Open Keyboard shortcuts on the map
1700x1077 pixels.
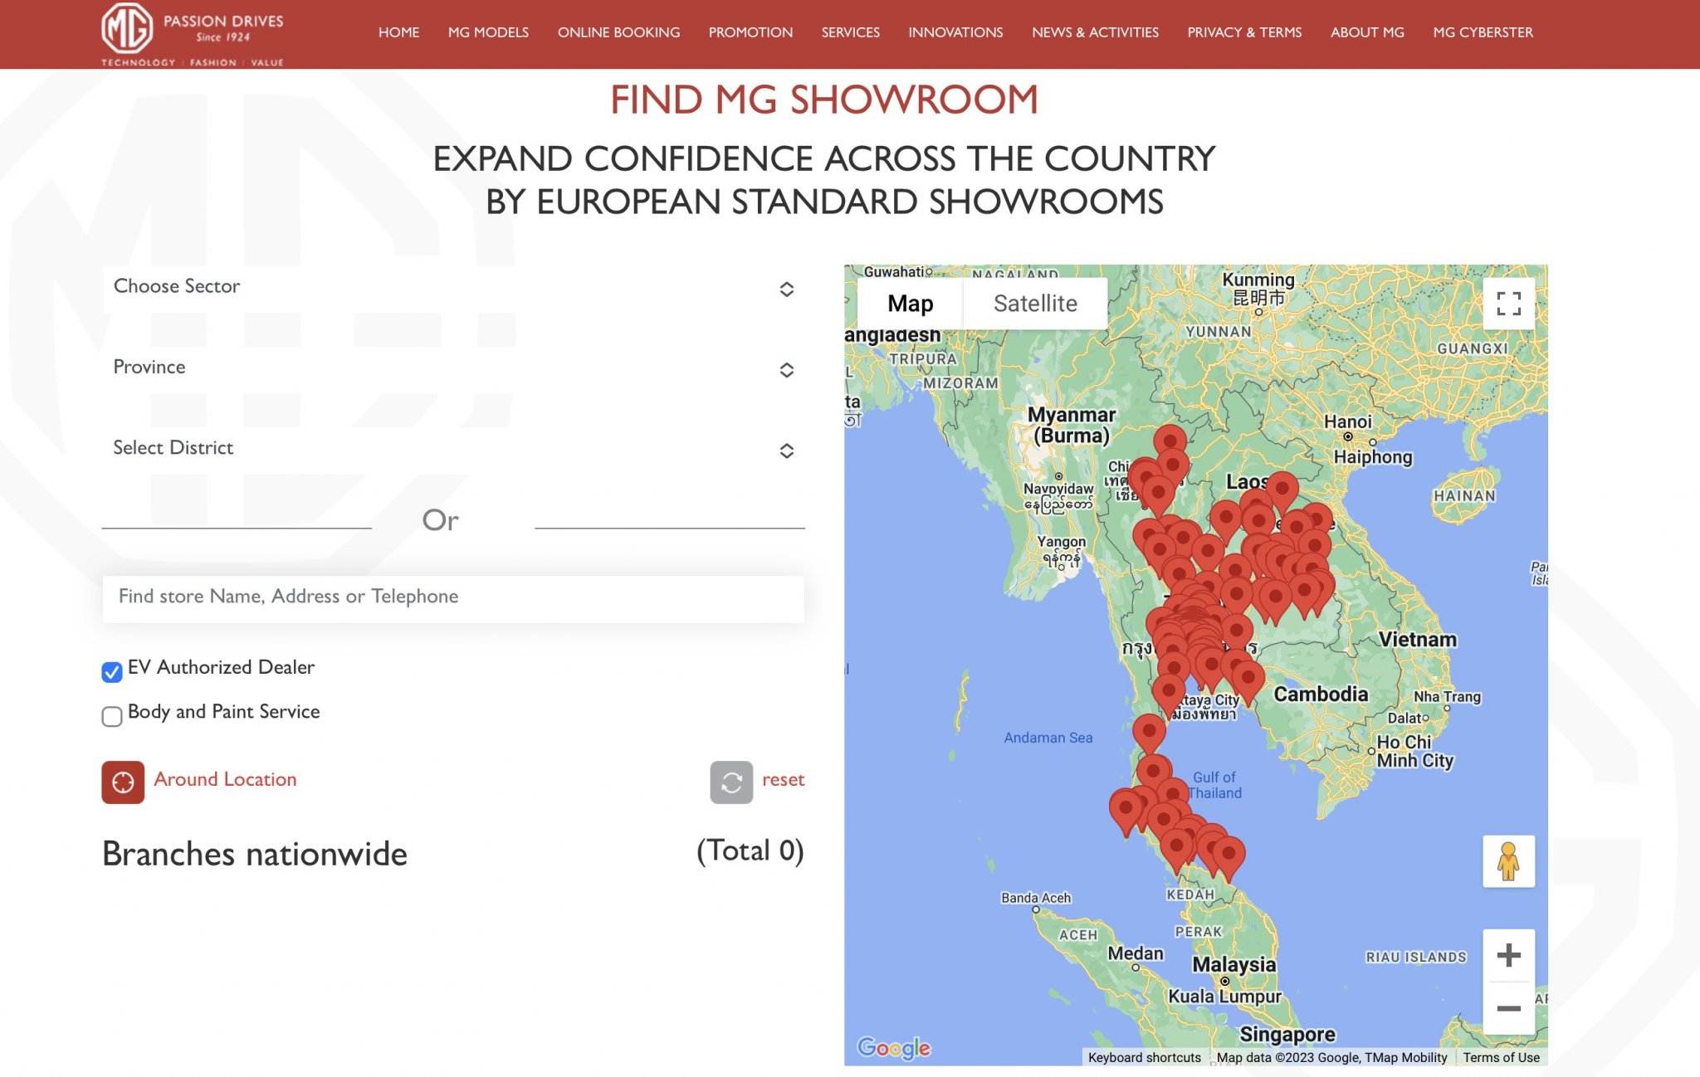pos(1144,1057)
